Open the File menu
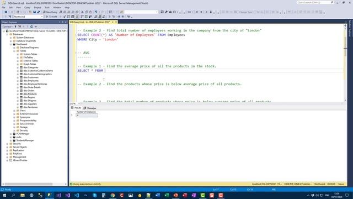 [3, 7]
